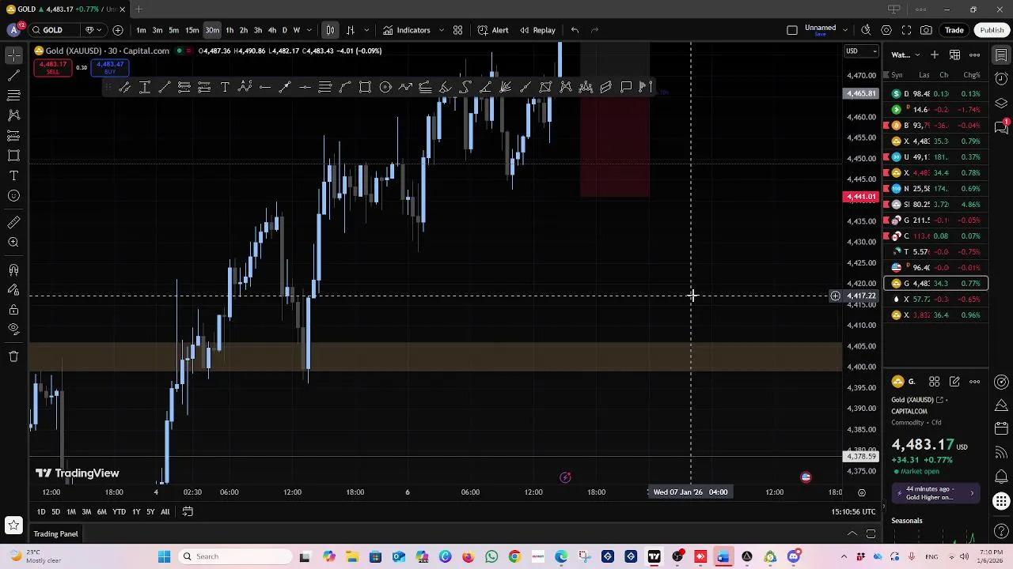Toggle hide all drawings eye icon
Viewport: 1013px width, 569px height.
pos(13,329)
